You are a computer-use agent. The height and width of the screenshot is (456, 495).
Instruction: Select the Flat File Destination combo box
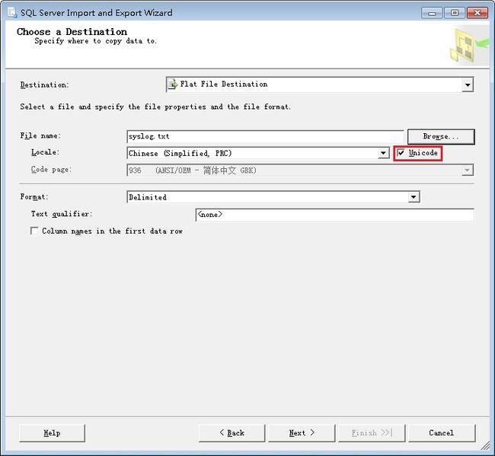point(320,85)
